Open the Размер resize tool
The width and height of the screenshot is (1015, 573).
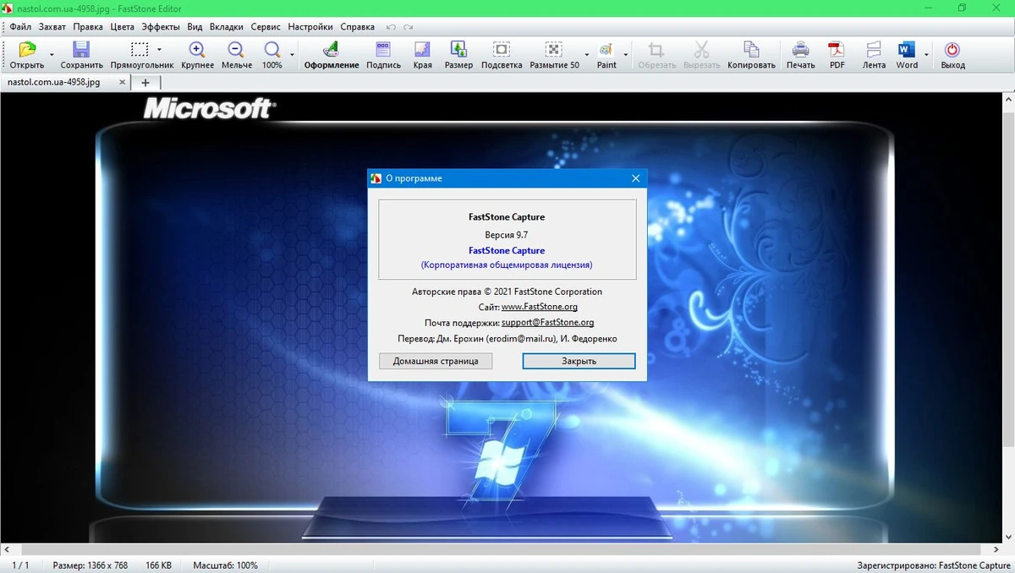click(458, 50)
